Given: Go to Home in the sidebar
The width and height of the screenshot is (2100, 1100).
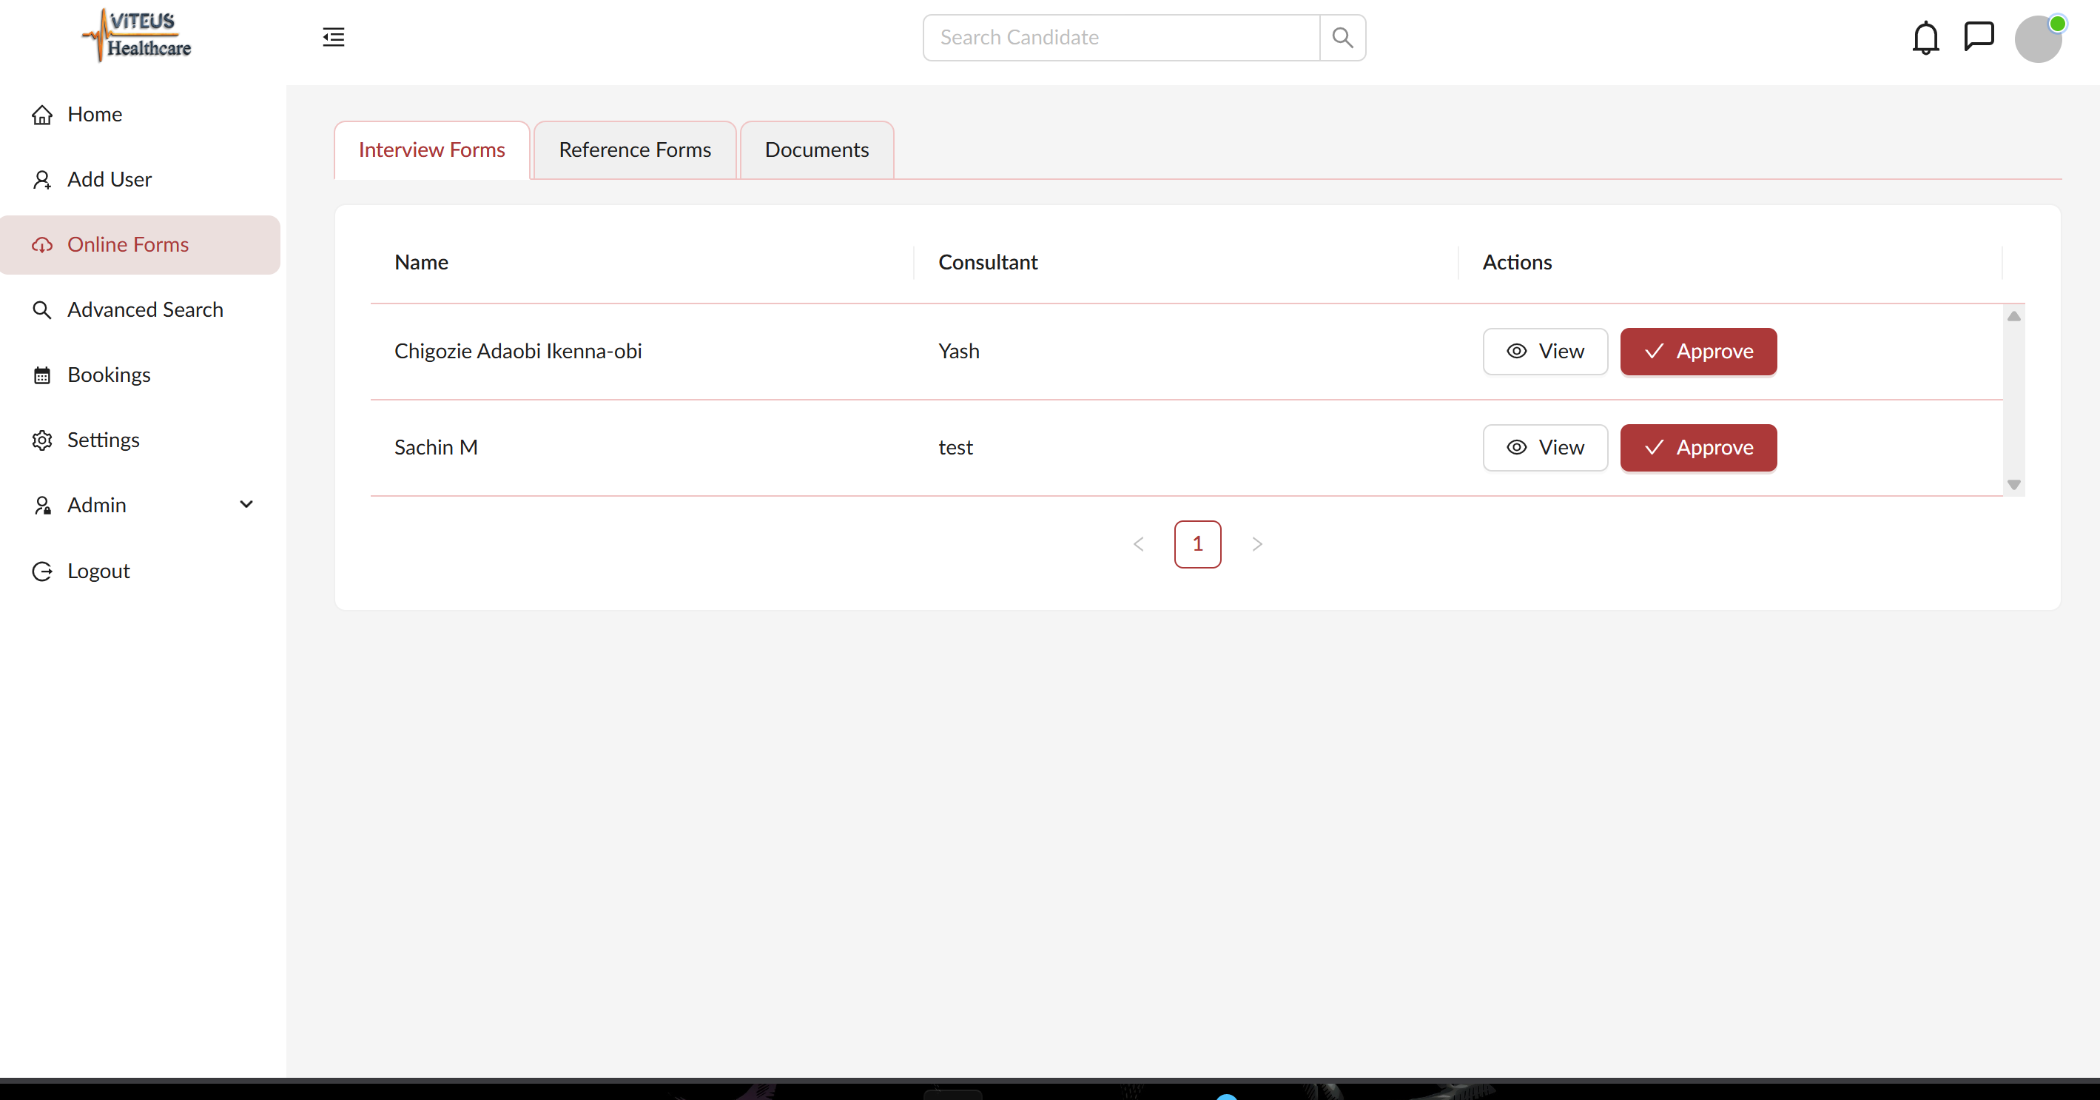Looking at the screenshot, I should [x=95, y=114].
